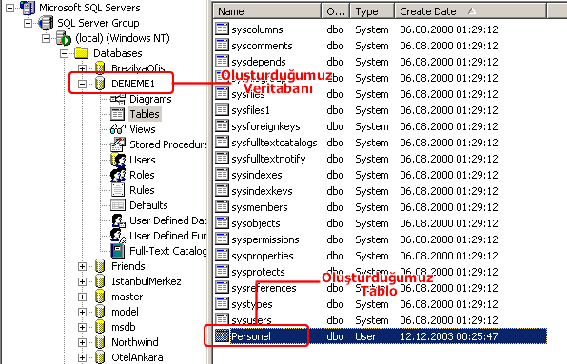Click the Personel table icon
The width and height of the screenshot is (567, 364).
point(222,336)
